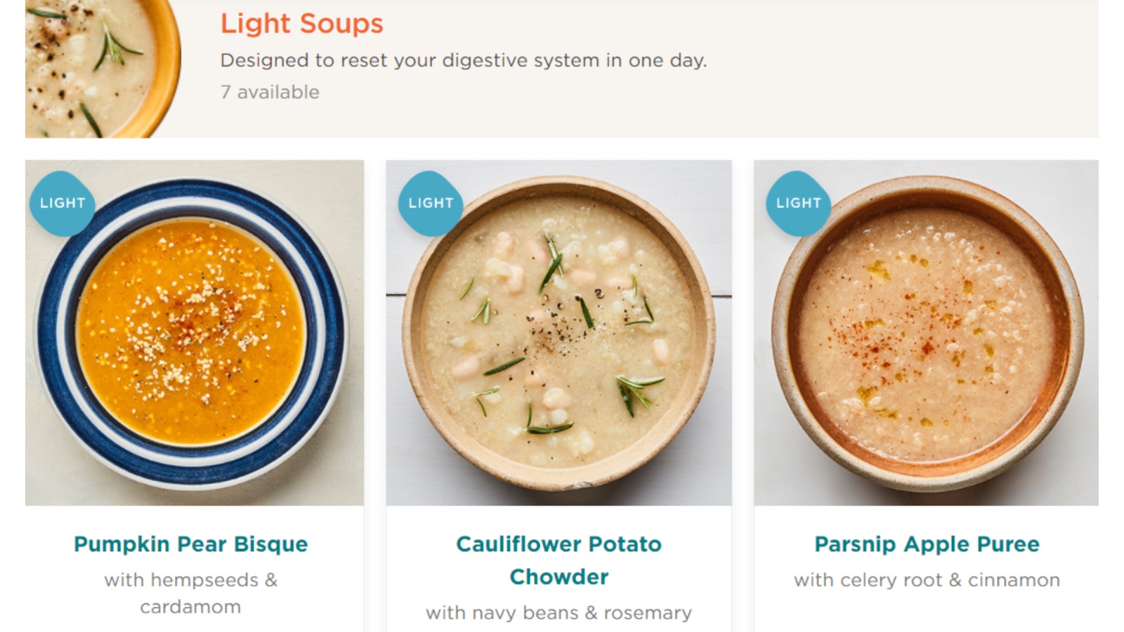Select the Cauliflower Potato Chowder title
The width and height of the screenshot is (1124, 632).
click(559, 560)
